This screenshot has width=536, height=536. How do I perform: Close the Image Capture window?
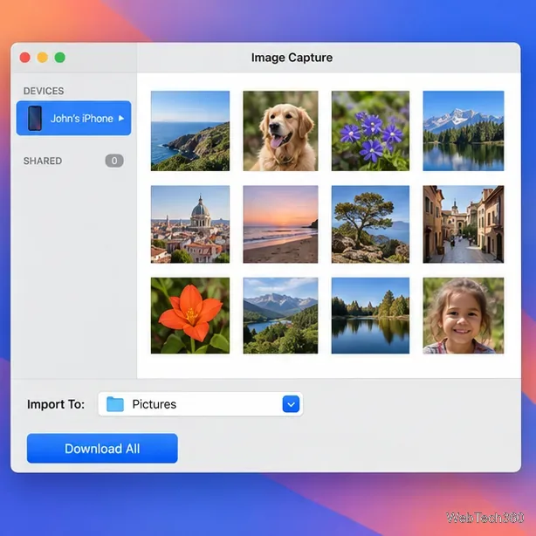coord(25,58)
